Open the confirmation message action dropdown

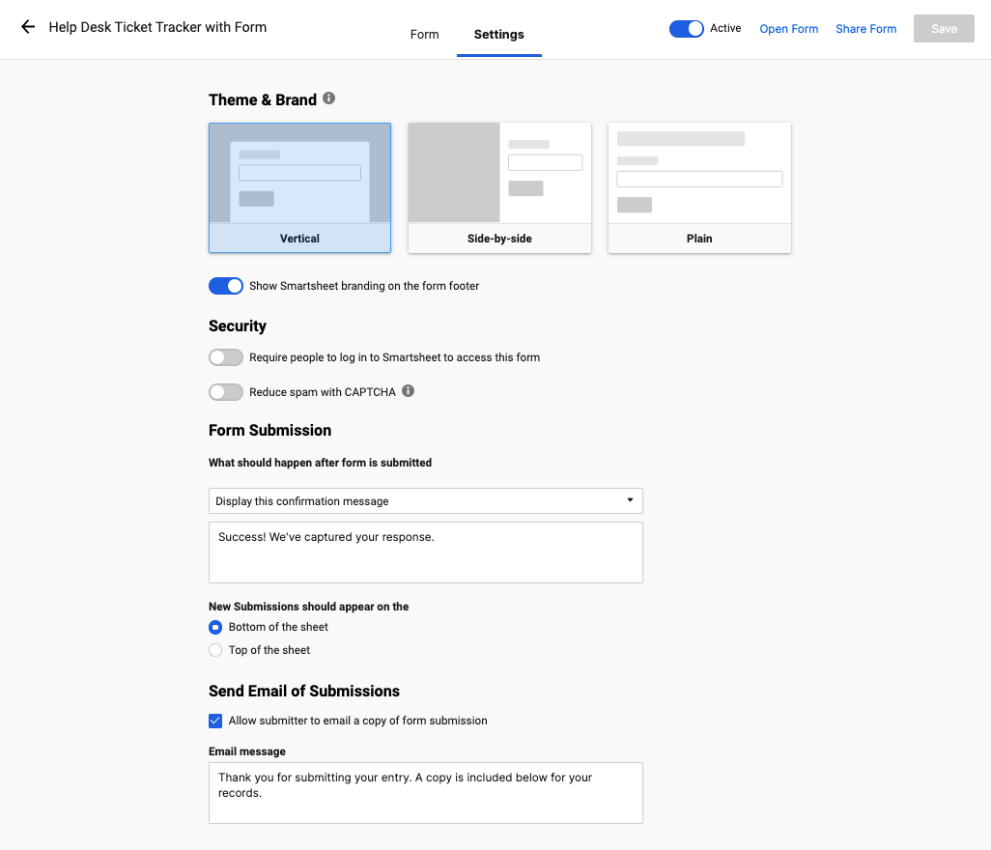[425, 501]
